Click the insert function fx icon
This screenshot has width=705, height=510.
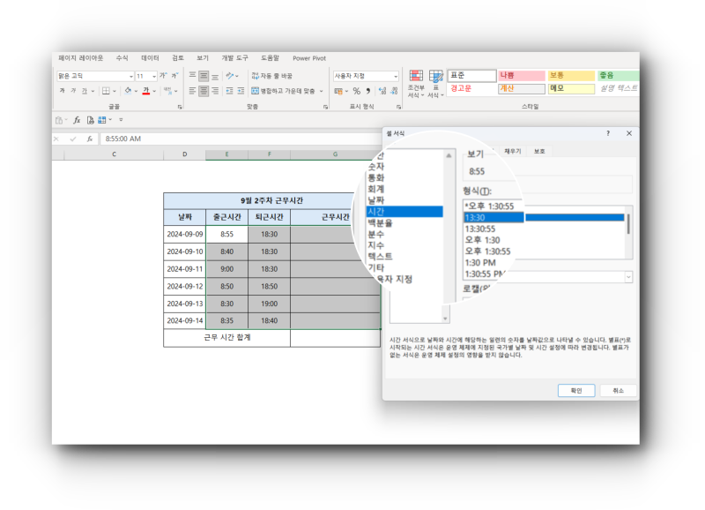(x=89, y=139)
